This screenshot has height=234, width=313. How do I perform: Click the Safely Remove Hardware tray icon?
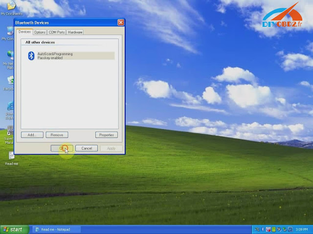[x=285, y=230]
